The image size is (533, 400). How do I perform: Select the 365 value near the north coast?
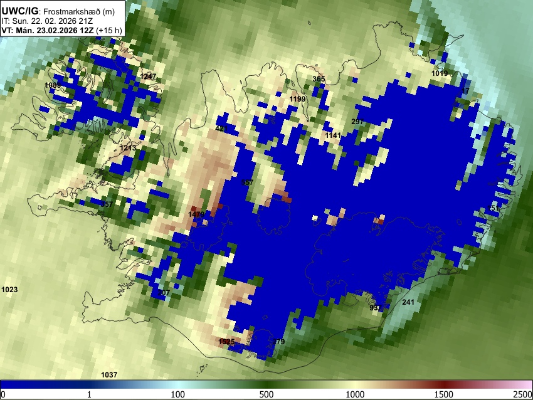pos(319,79)
